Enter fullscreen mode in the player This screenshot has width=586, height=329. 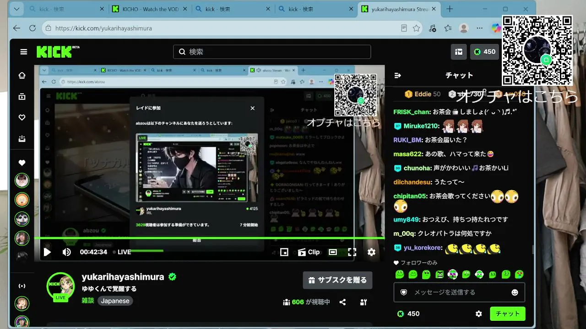(x=352, y=252)
